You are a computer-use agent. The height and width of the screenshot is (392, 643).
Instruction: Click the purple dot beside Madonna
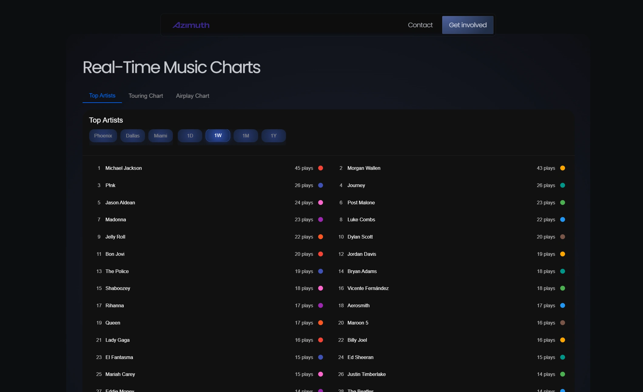coord(321,219)
